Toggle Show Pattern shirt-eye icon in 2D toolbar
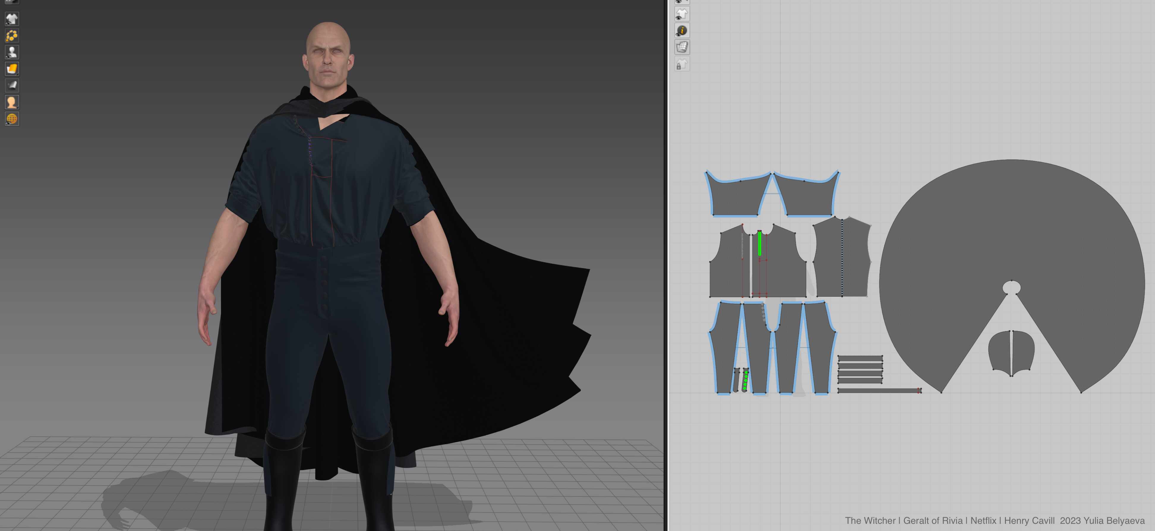The height and width of the screenshot is (531, 1155). (682, 14)
